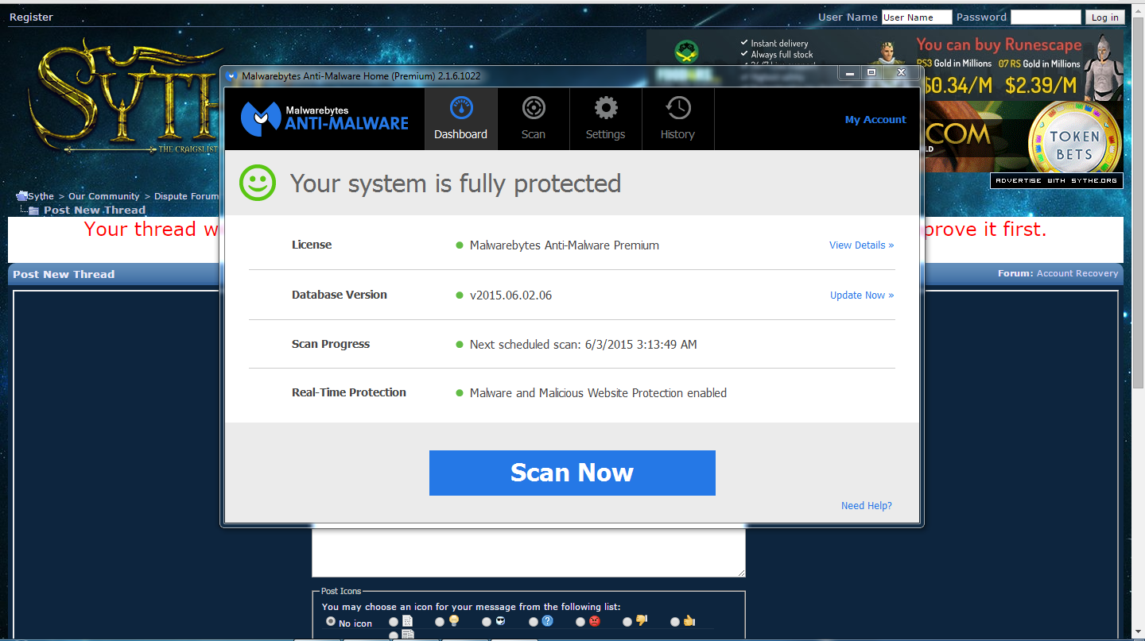Select the thumbs down post icon radio
The width and height of the screenshot is (1145, 641).
627,622
